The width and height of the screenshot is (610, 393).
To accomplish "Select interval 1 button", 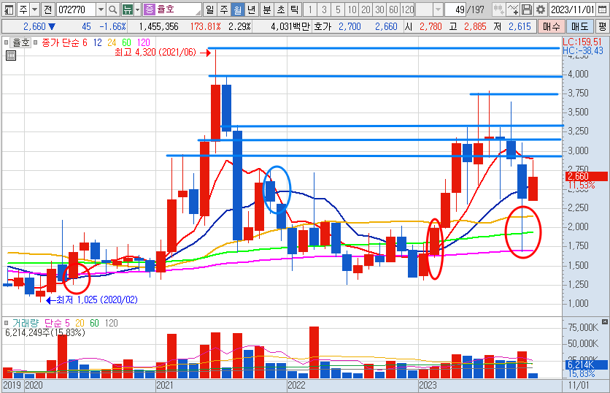I will 310,9.
